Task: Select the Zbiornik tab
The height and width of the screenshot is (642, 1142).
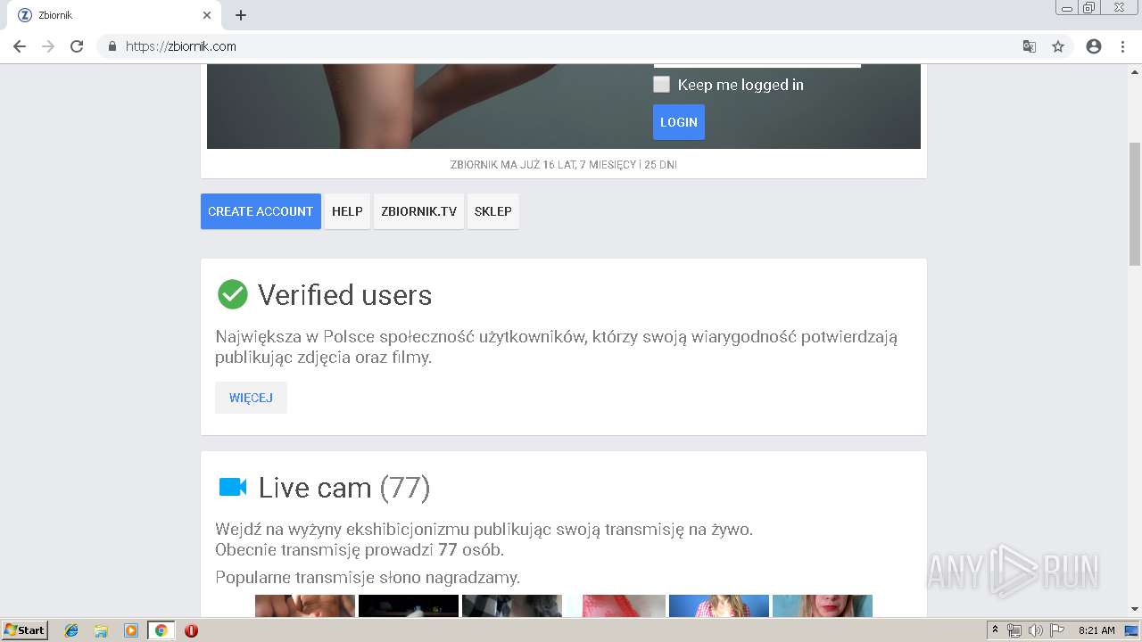Action: tap(112, 15)
